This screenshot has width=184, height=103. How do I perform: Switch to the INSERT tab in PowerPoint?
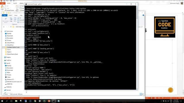pos(15,3)
